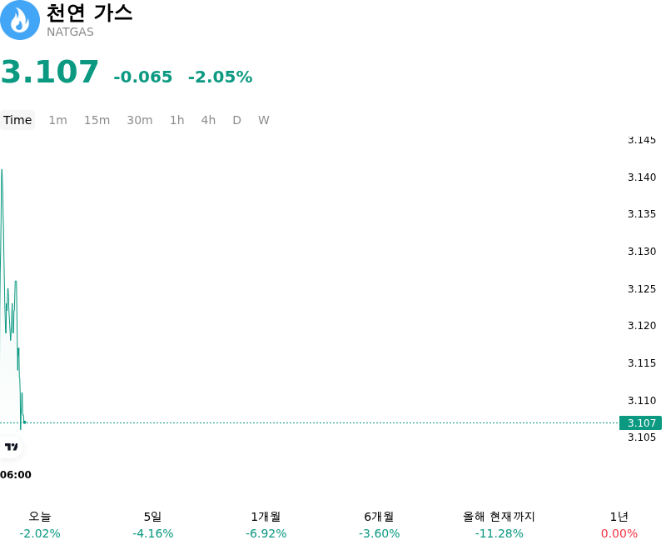Click the blue flame natural gas icon
This screenshot has height=550, width=666.
pyautogui.click(x=19, y=20)
